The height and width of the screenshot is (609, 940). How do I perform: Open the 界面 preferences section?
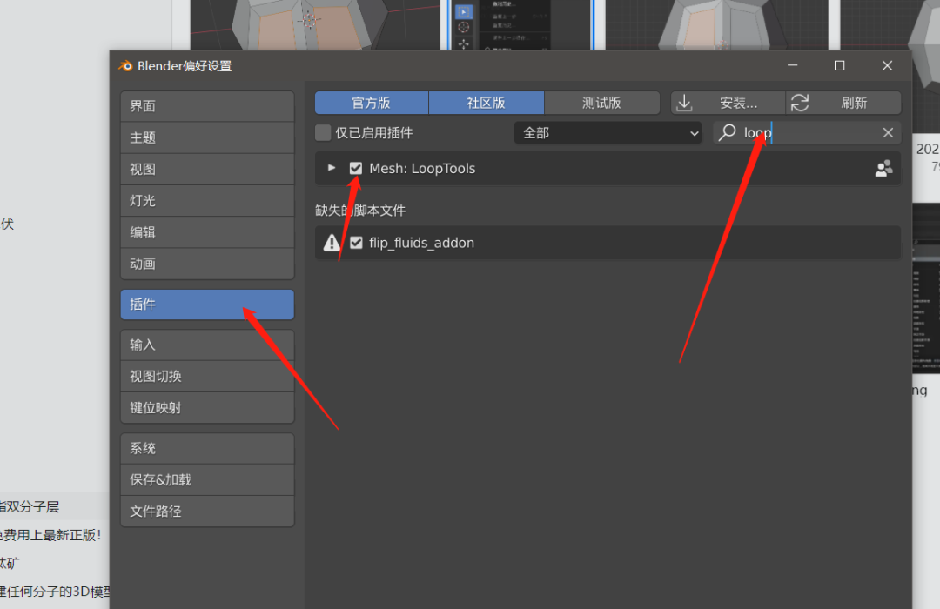coord(207,106)
